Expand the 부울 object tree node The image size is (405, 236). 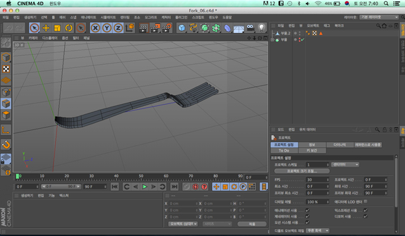(x=272, y=40)
